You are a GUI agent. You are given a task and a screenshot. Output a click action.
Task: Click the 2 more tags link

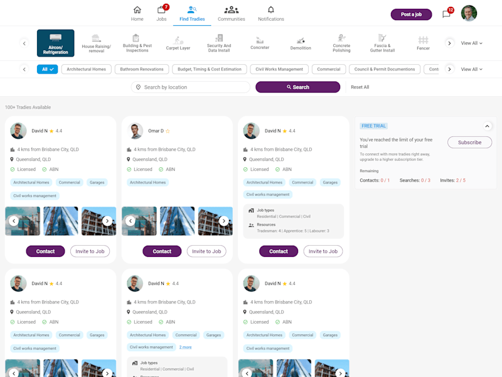click(x=185, y=347)
